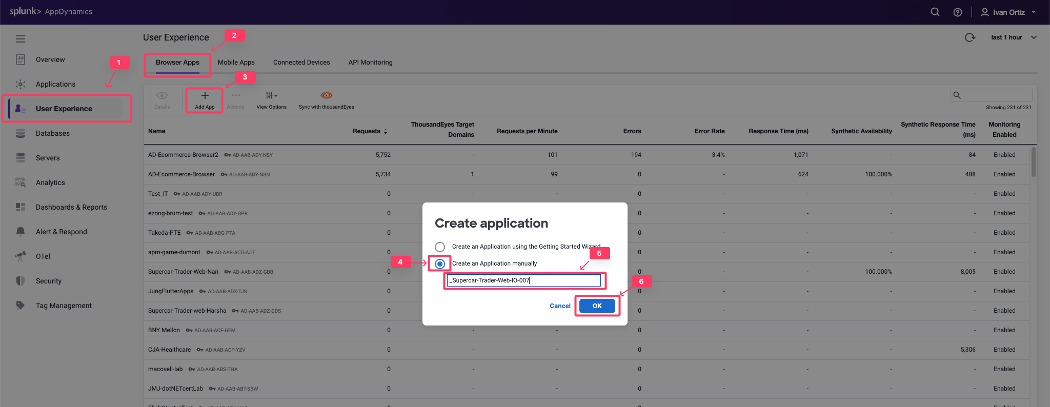Select the JMJ-dotNETcertLab row
The height and width of the screenshot is (407, 1050).
[587, 389]
